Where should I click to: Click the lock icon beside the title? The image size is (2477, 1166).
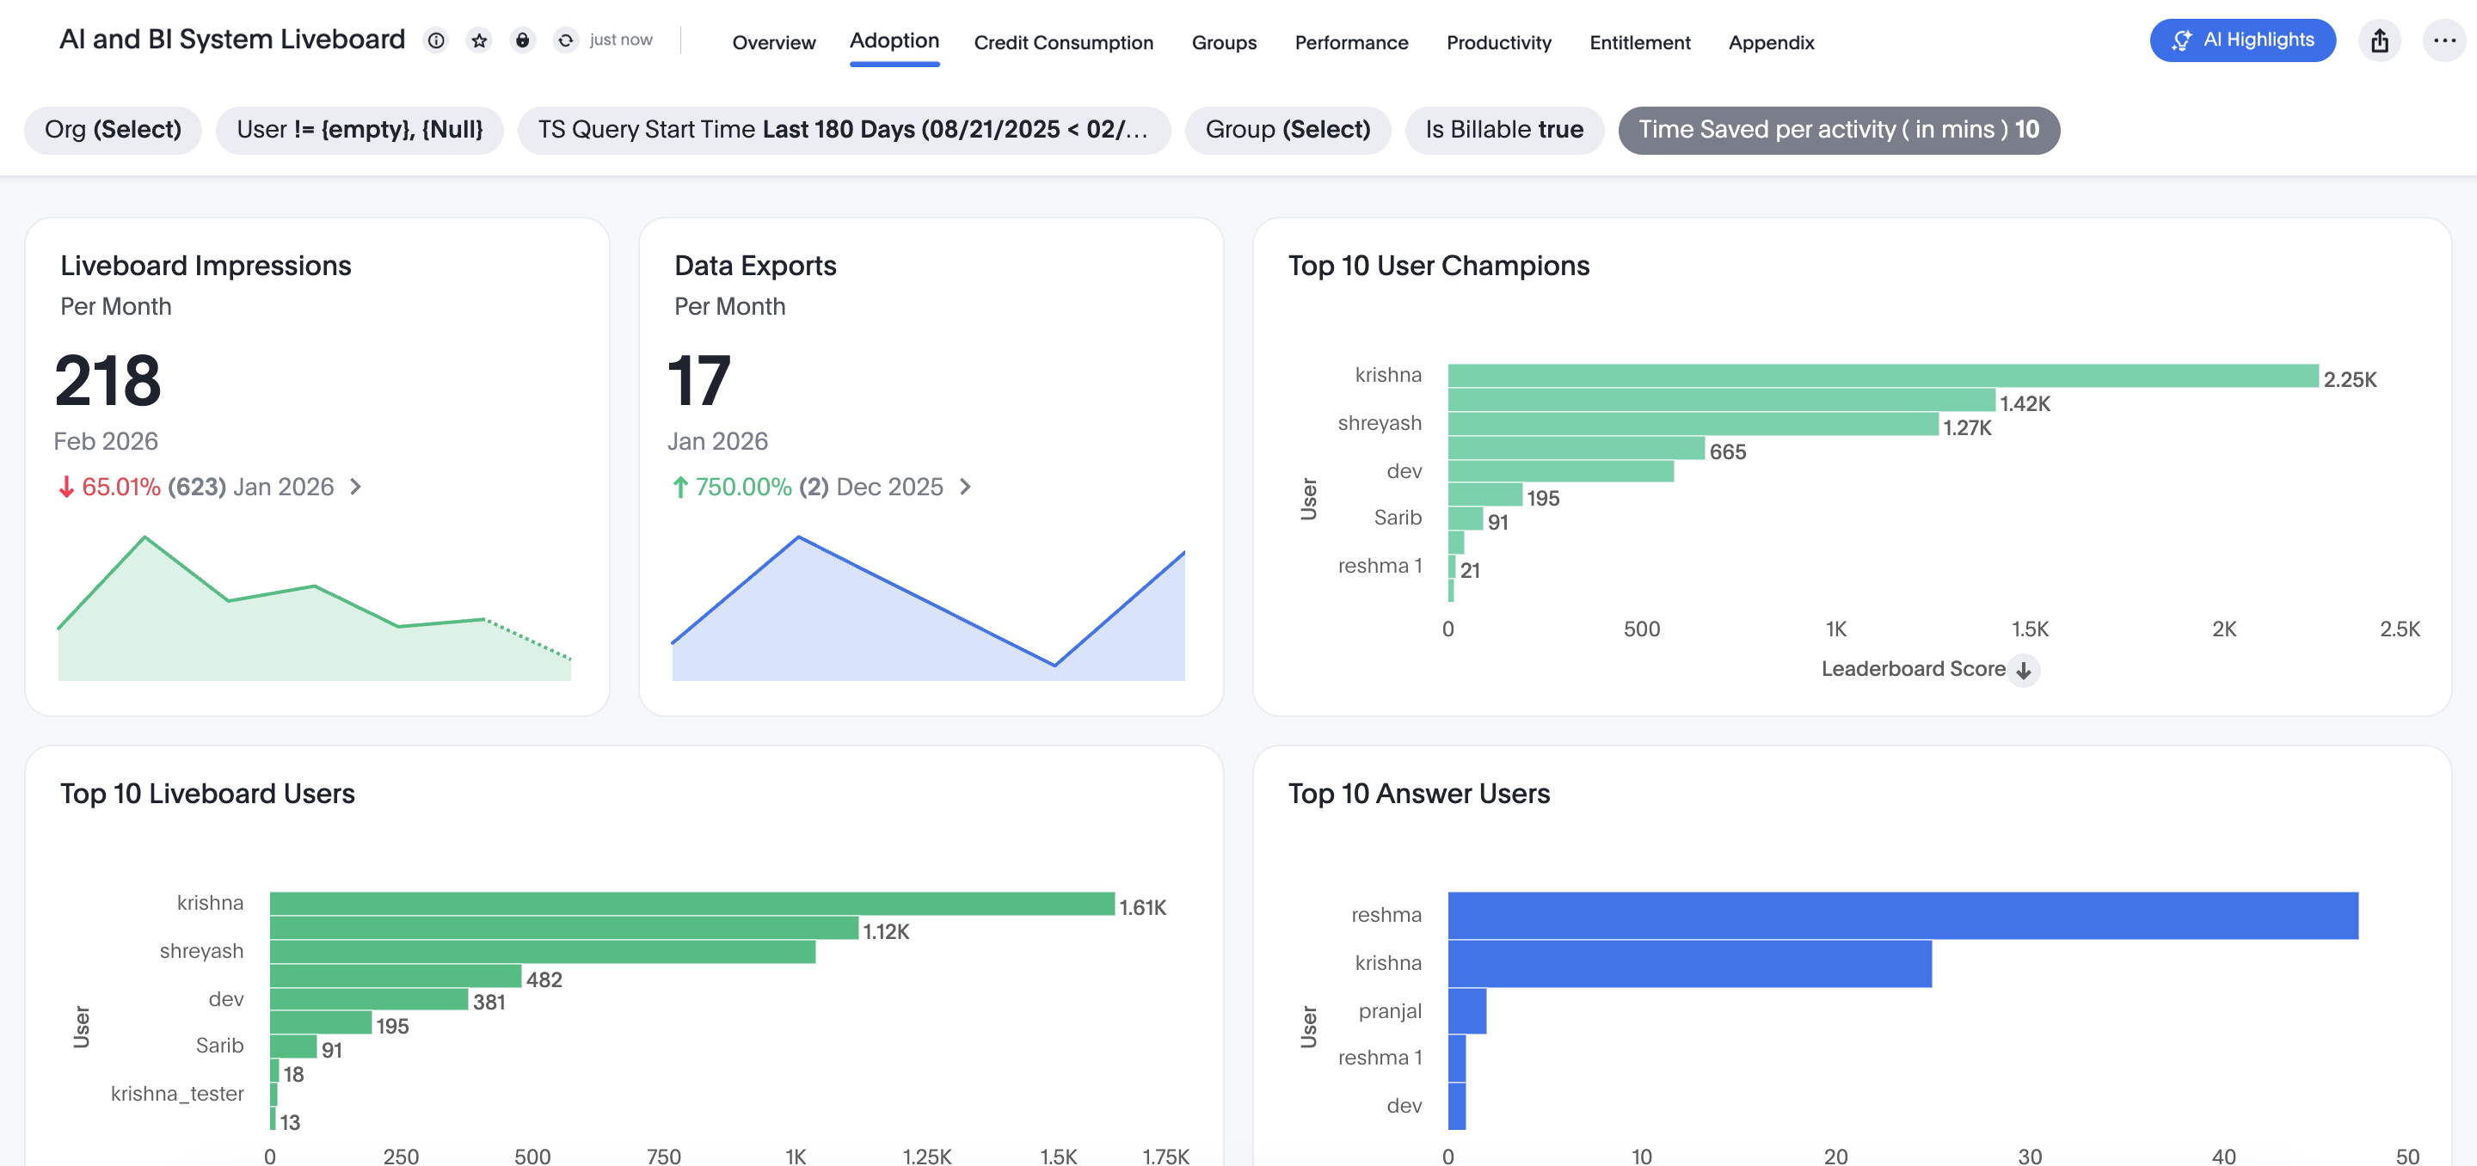tap(522, 40)
